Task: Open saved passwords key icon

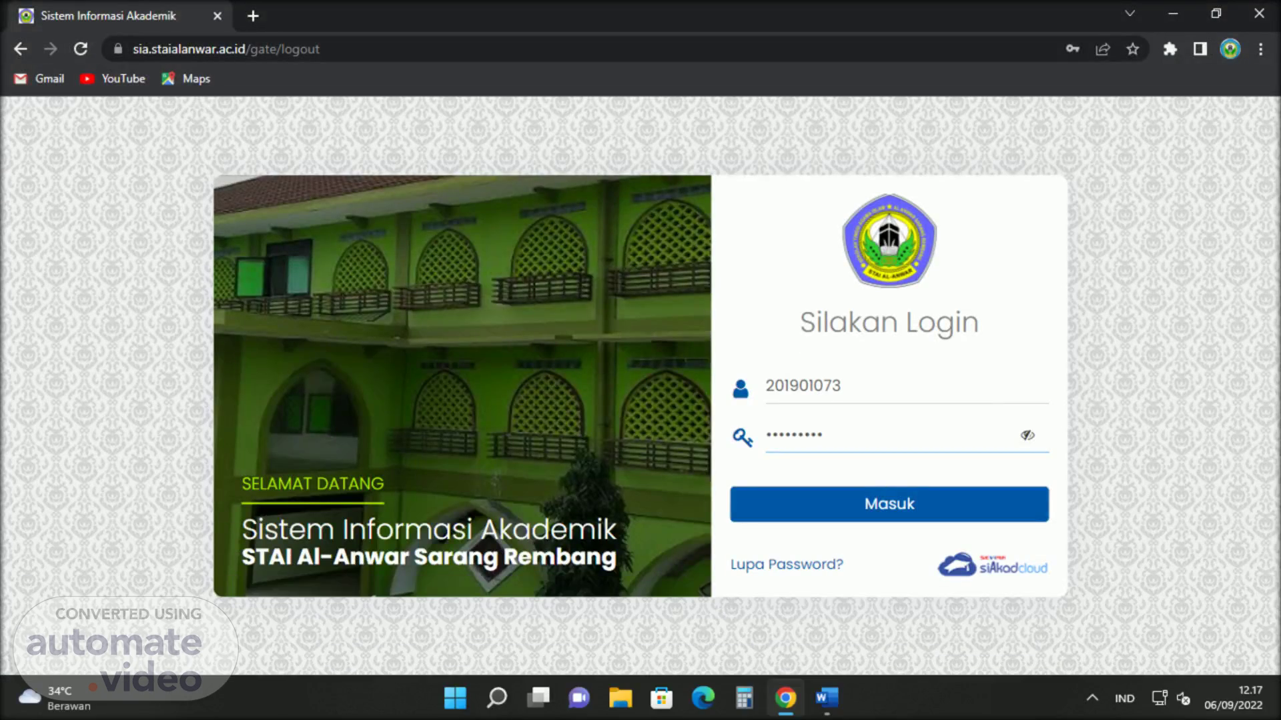Action: [x=1072, y=49]
